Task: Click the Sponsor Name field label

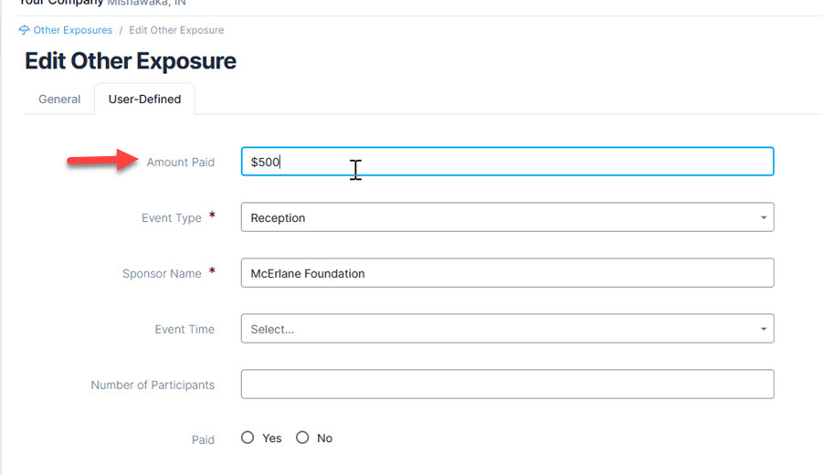Action: click(x=162, y=274)
